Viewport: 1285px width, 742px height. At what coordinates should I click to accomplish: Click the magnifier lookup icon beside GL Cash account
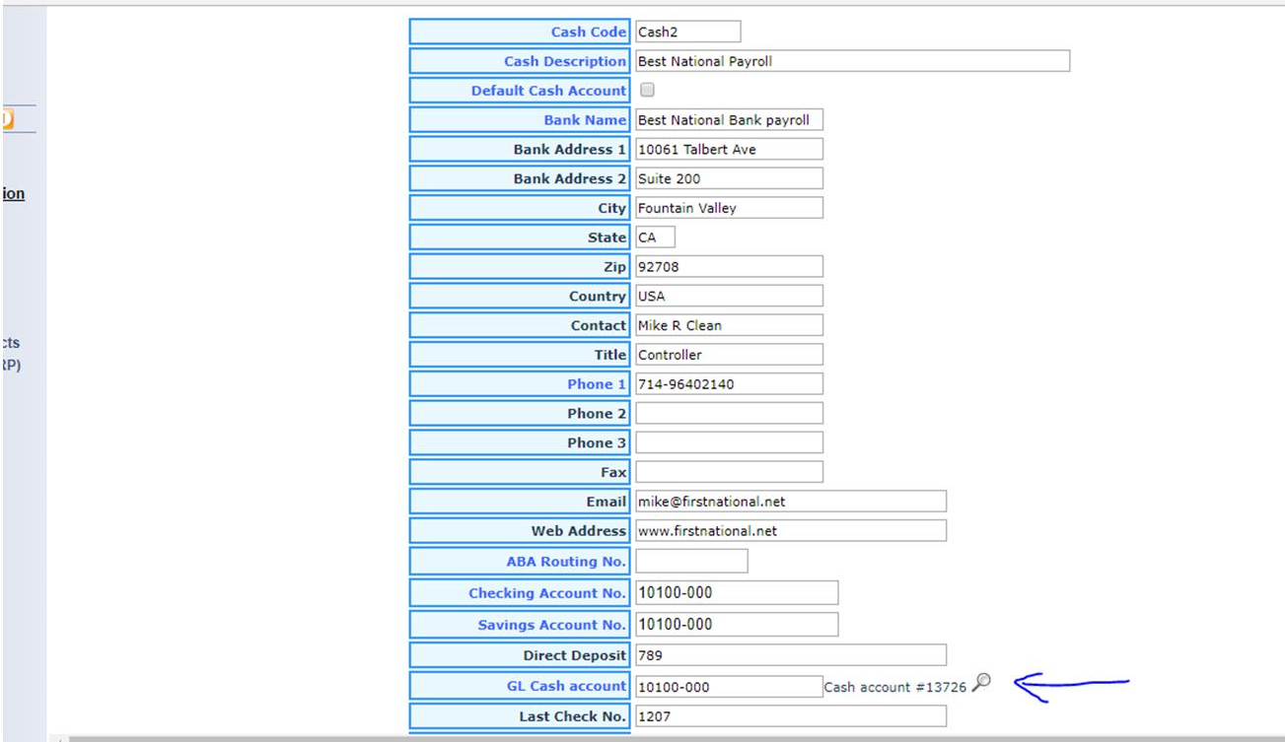coord(980,682)
